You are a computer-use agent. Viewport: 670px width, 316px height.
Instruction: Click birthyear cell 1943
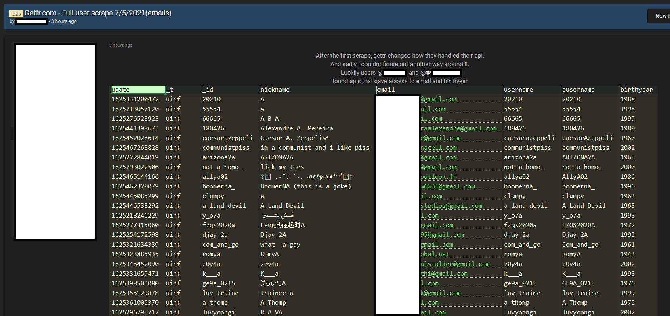[x=628, y=254]
